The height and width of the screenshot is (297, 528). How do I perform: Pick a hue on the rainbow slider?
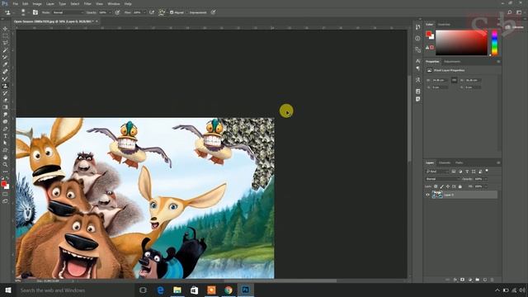click(494, 43)
